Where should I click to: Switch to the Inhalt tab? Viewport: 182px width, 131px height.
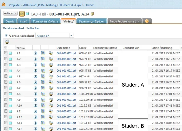[x=24, y=21]
